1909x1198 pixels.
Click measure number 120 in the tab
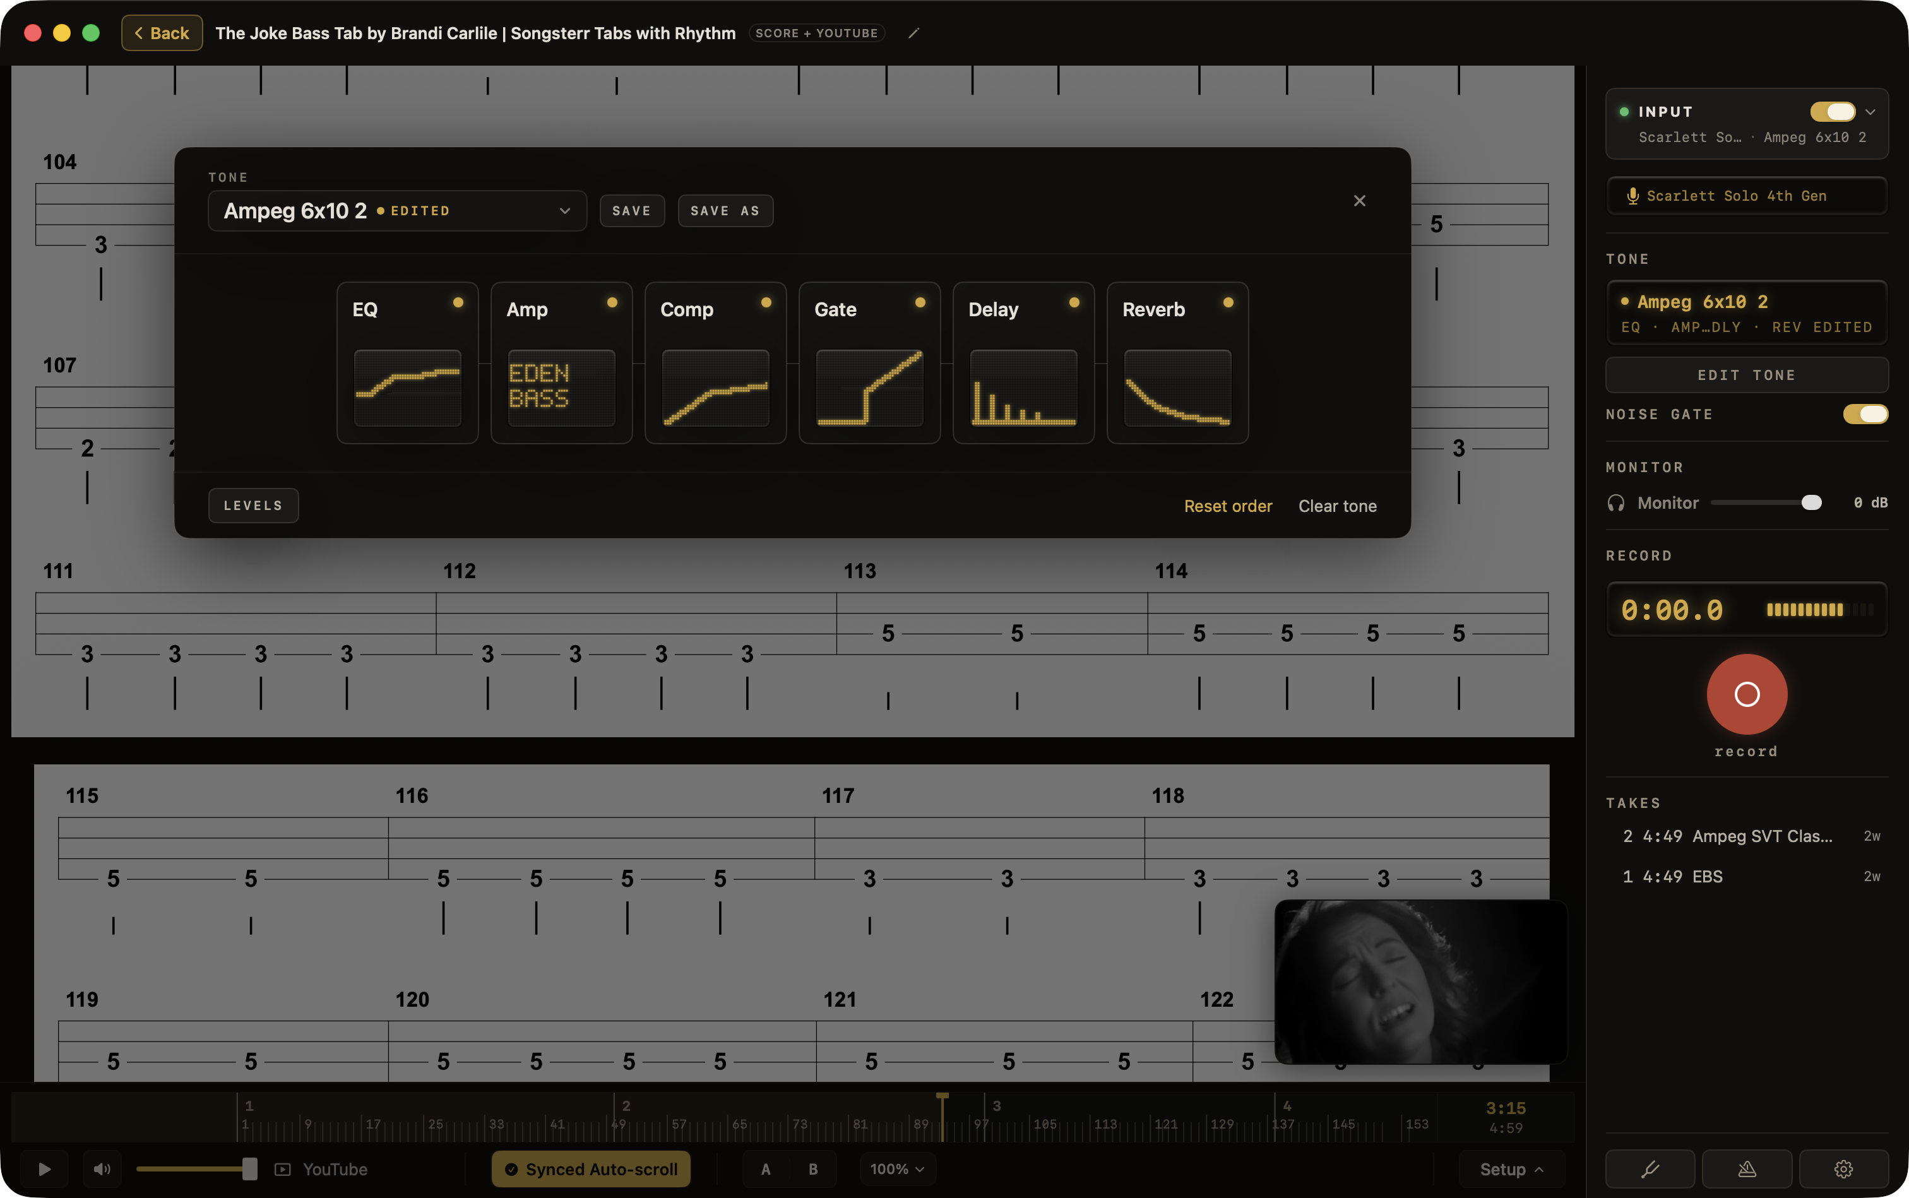412,1000
